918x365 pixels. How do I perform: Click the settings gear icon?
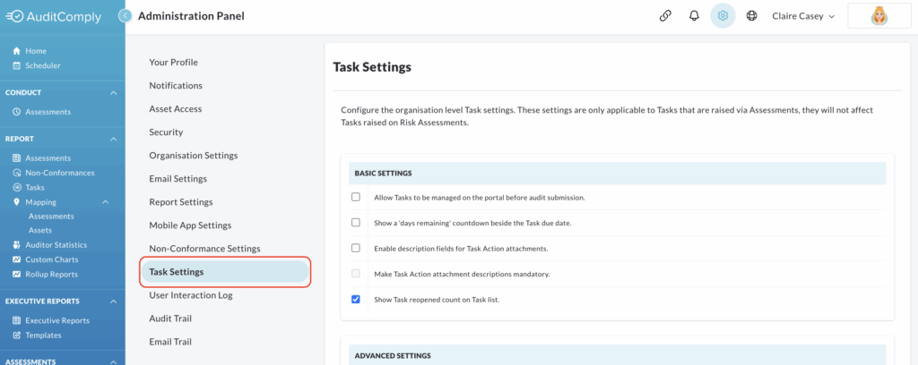(723, 16)
